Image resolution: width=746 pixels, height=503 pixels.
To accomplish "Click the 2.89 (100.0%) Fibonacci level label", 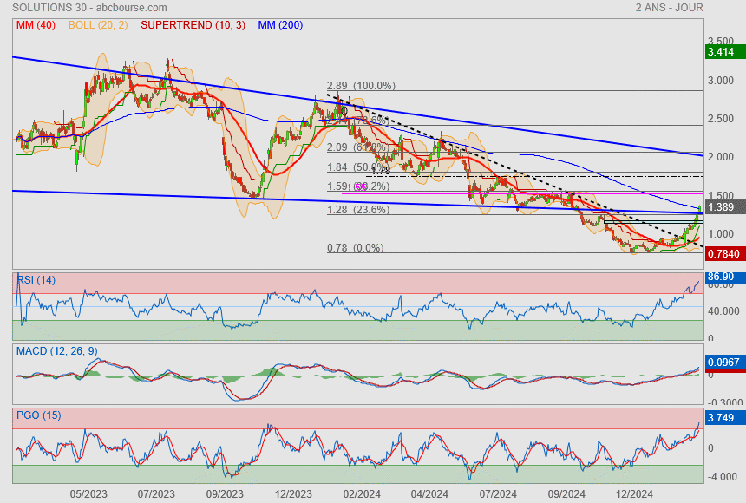I will [x=361, y=86].
